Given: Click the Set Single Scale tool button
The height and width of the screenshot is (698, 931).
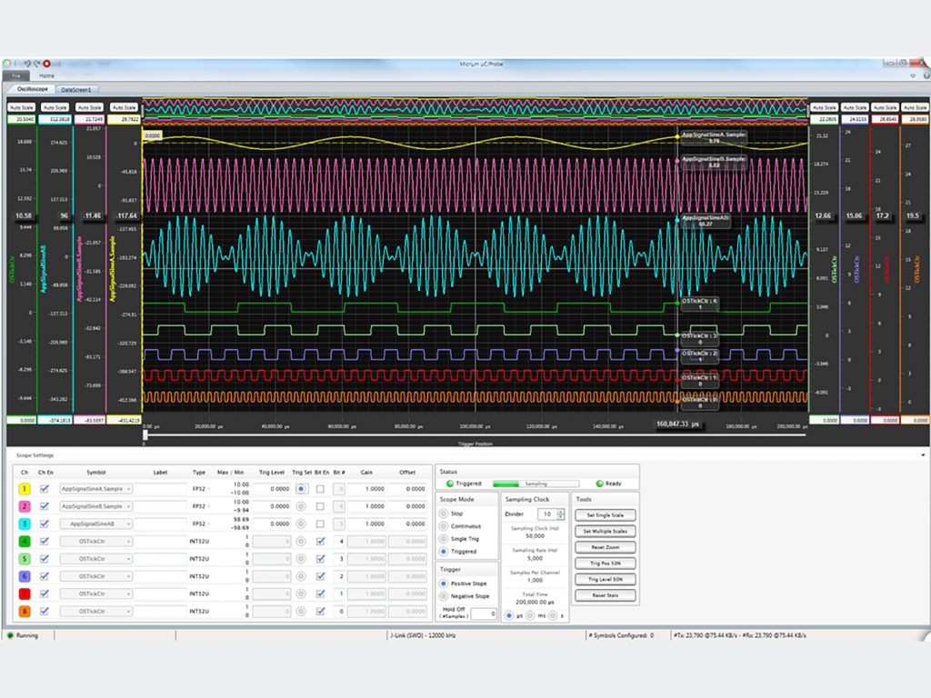Looking at the screenshot, I should pyautogui.click(x=605, y=515).
